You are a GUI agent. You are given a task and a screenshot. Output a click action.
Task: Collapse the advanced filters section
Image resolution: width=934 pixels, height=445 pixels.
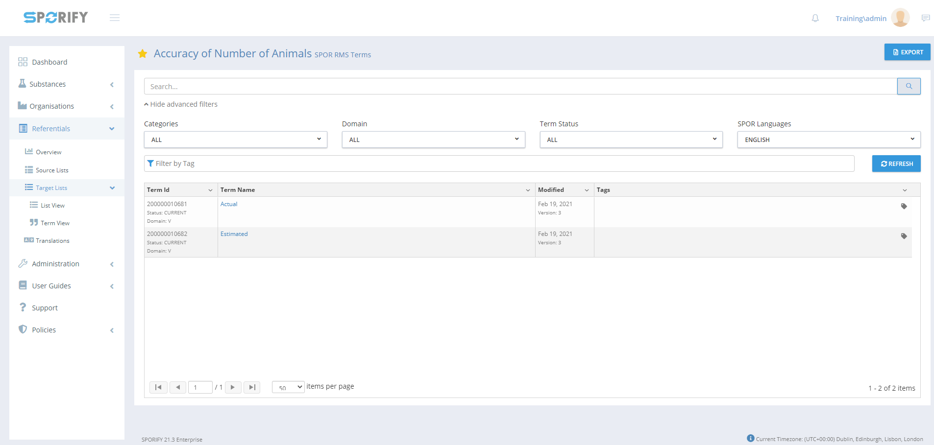tap(181, 104)
